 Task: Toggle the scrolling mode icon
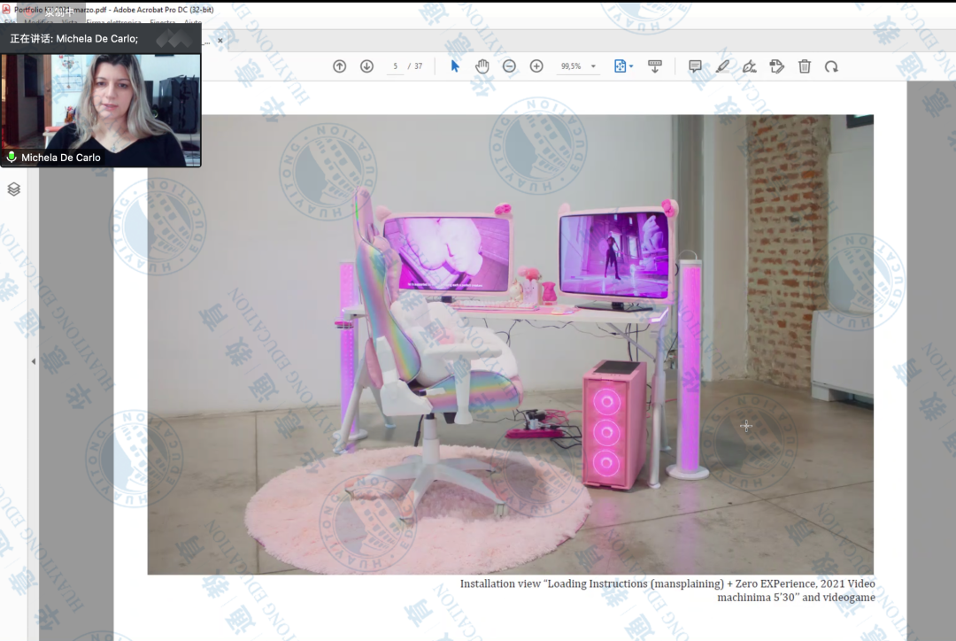tap(655, 66)
